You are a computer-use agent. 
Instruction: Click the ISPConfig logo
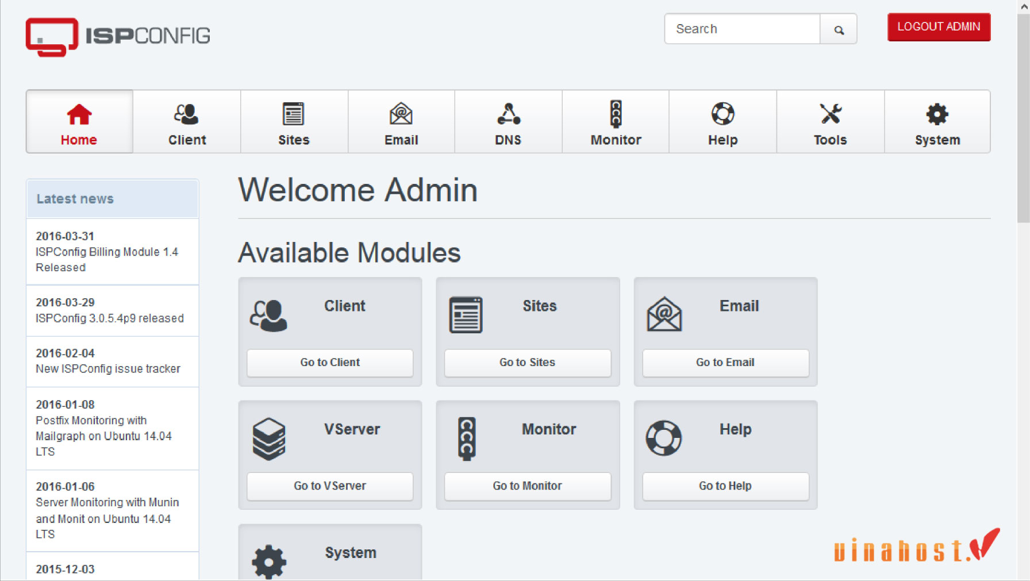tap(118, 37)
